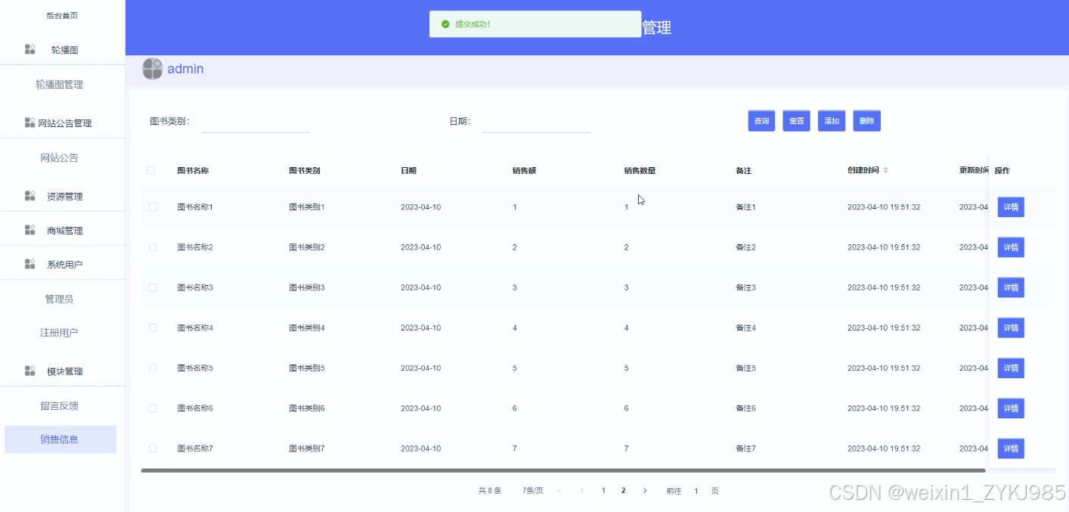This screenshot has height=512, width=1069.
Task: Click cell 图书类别5
Action: coord(307,368)
